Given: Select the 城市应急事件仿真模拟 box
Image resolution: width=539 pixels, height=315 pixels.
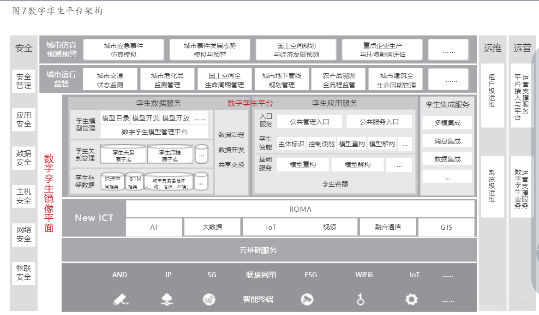Looking at the screenshot, I should tap(124, 50).
